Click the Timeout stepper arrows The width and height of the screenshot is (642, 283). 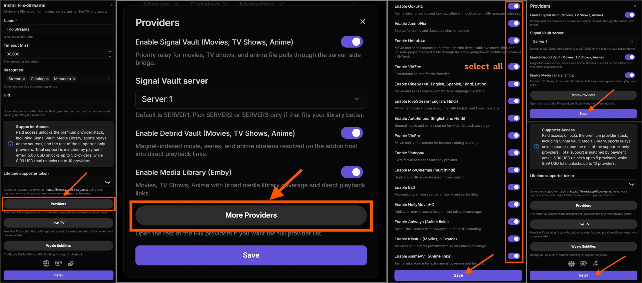(110, 54)
